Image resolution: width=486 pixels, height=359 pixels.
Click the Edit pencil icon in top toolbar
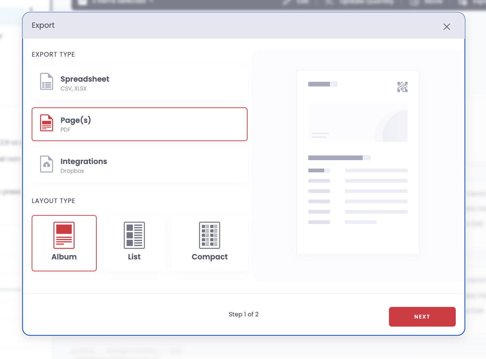[x=287, y=2]
